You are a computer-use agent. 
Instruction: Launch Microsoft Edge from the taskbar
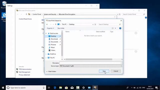tap(55, 88)
